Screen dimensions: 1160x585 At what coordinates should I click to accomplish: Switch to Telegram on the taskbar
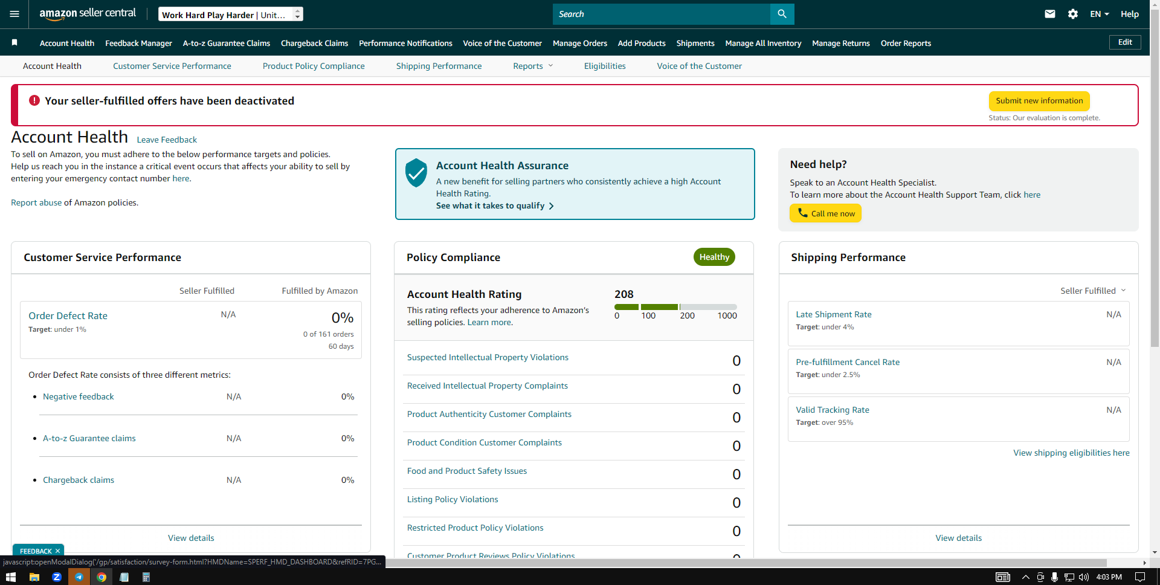pos(79,577)
